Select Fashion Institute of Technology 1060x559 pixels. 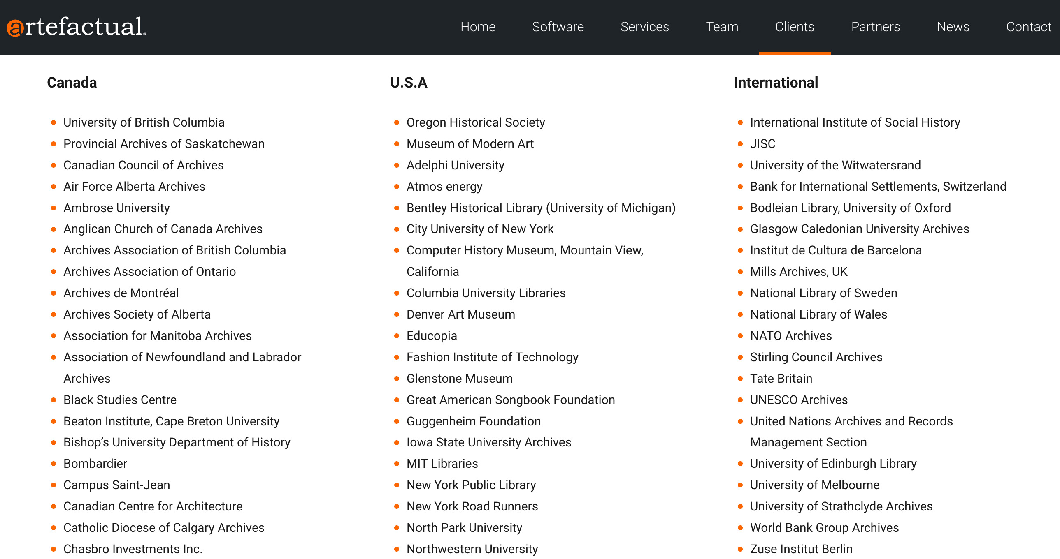tap(493, 357)
